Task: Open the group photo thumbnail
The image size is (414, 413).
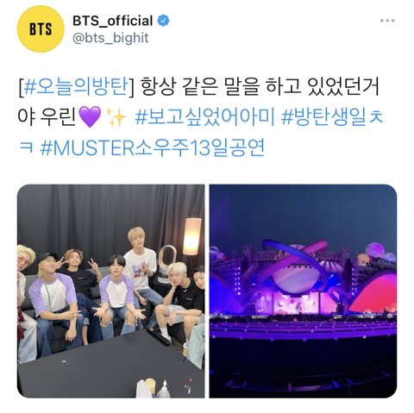Action: [x=111, y=291]
